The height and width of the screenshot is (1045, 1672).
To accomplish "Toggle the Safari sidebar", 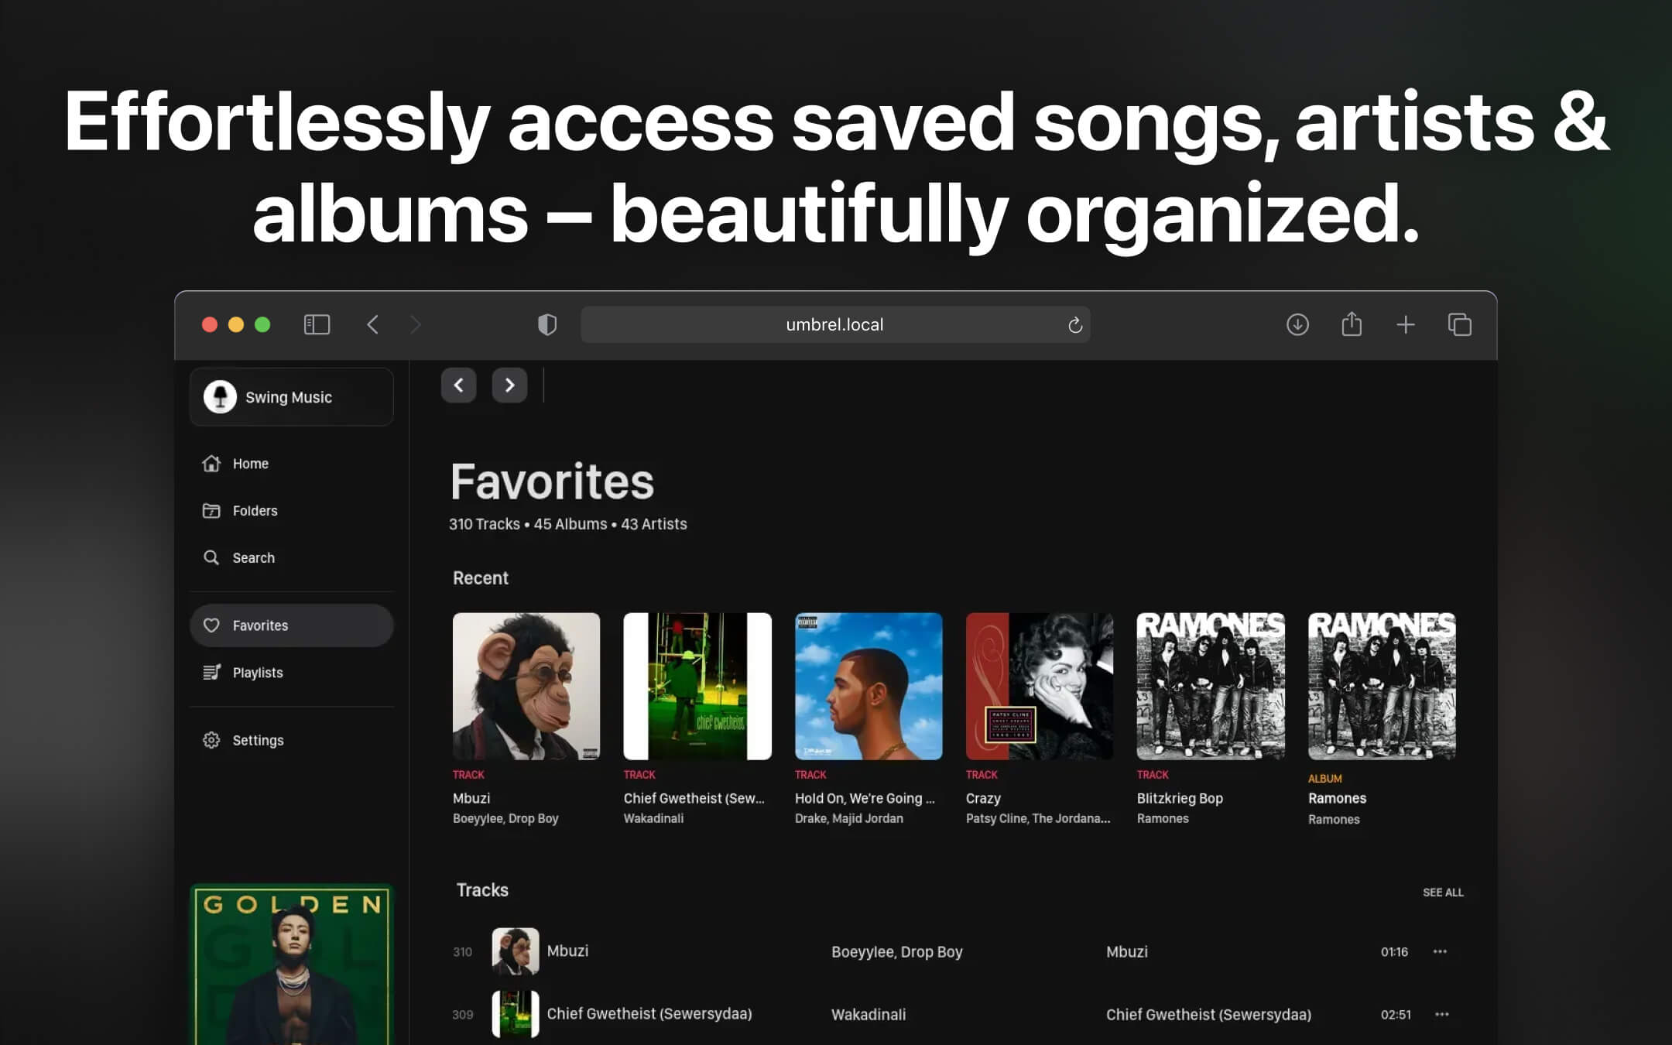I will pos(316,324).
